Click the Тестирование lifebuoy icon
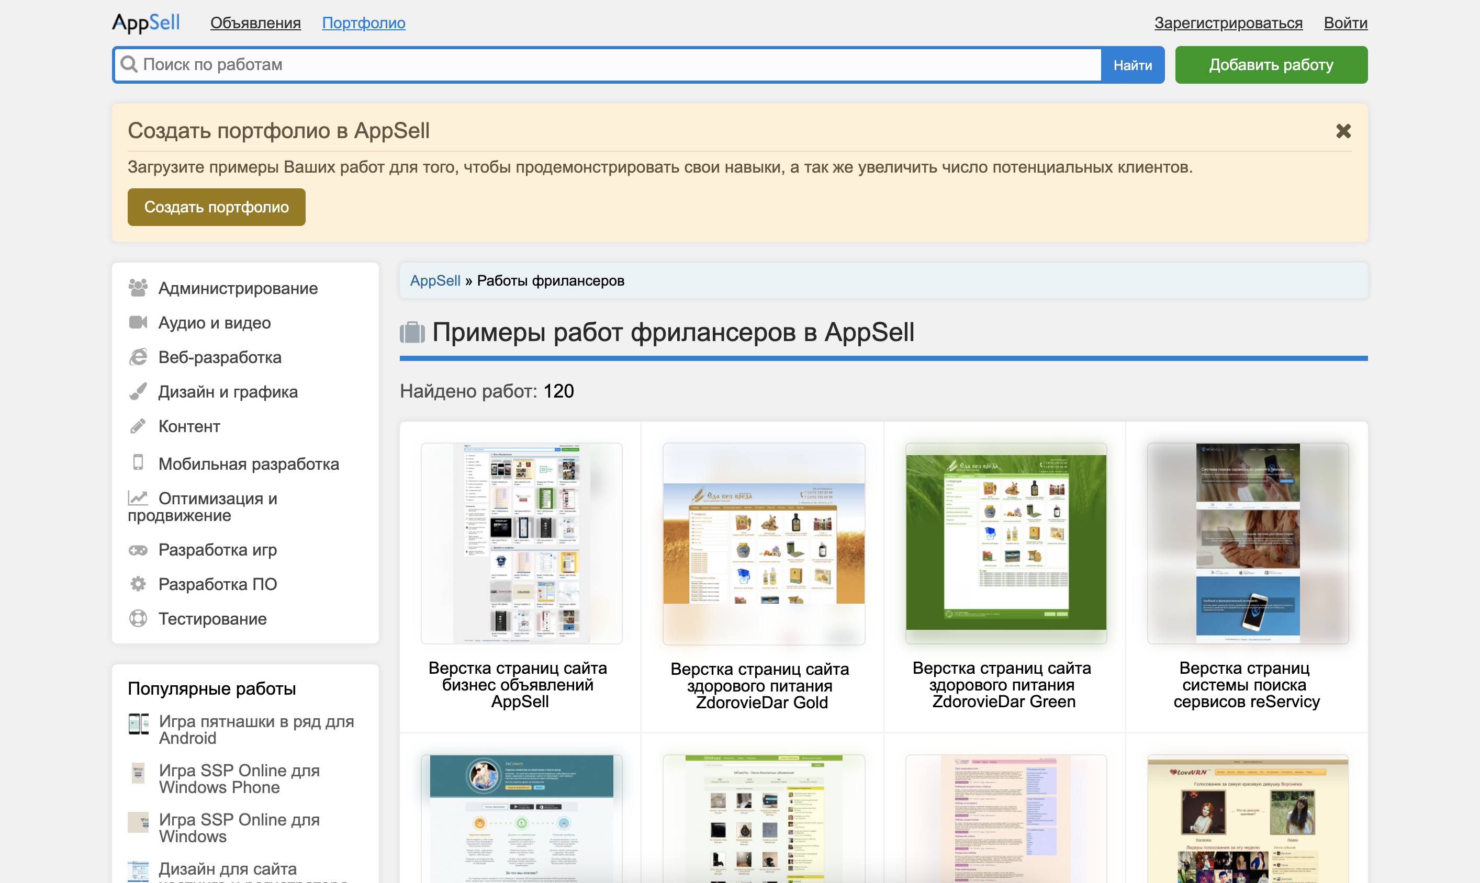 click(x=138, y=619)
